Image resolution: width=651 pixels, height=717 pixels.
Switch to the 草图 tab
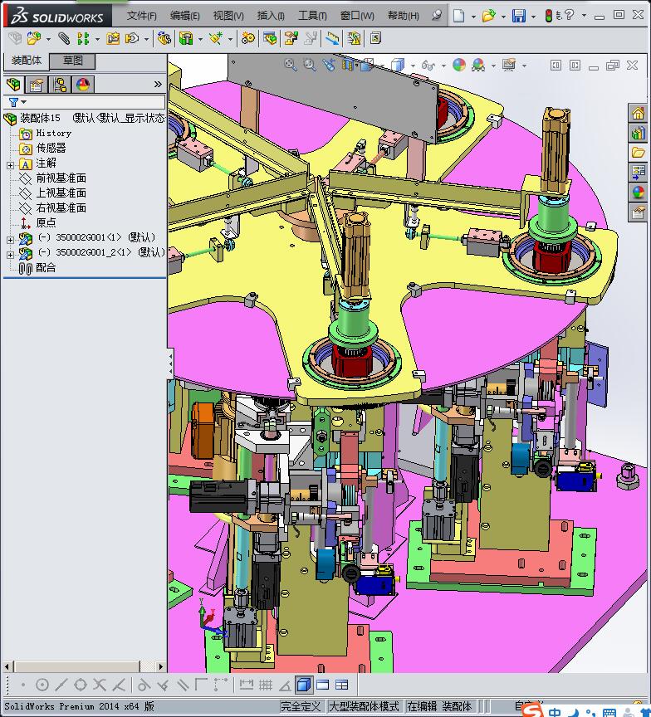72,61
